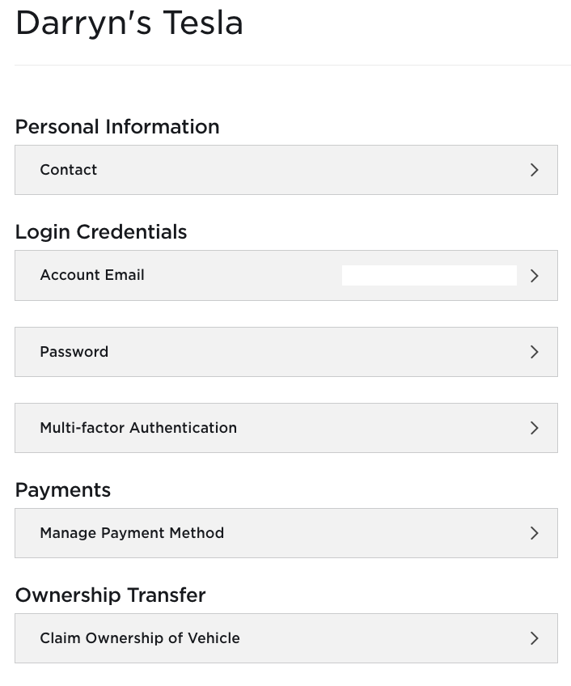The width and height of the screenshot is (571, 686).
Task: Click the arrow icon next to Account Email
Action: [x=534, y=276]
